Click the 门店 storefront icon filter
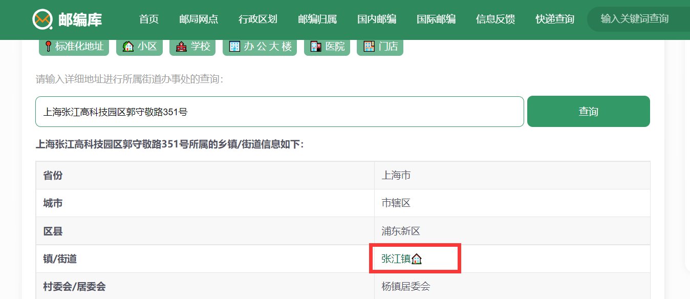This screenshot has height=299, width=690. pos(368,46)
